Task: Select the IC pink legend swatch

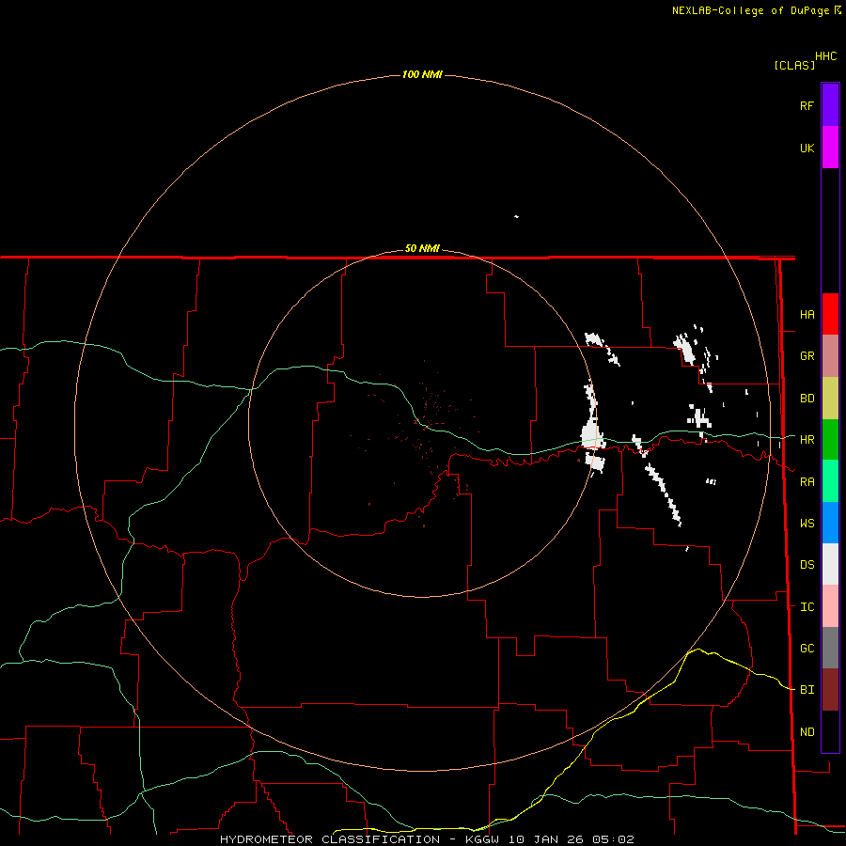Action: 830,606
